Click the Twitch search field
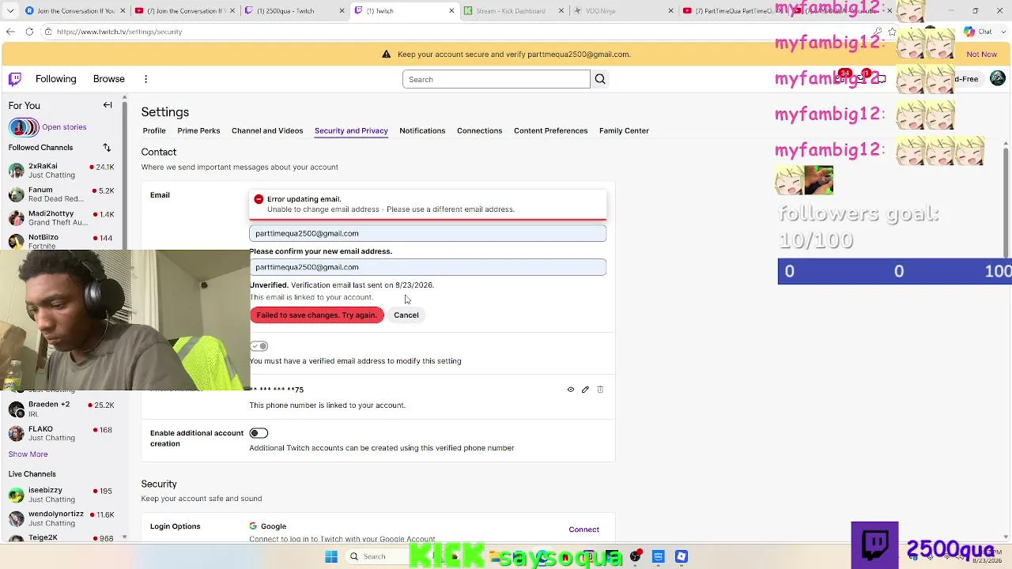This screenshot has height=569, width=1012. [x=497, y=79]
